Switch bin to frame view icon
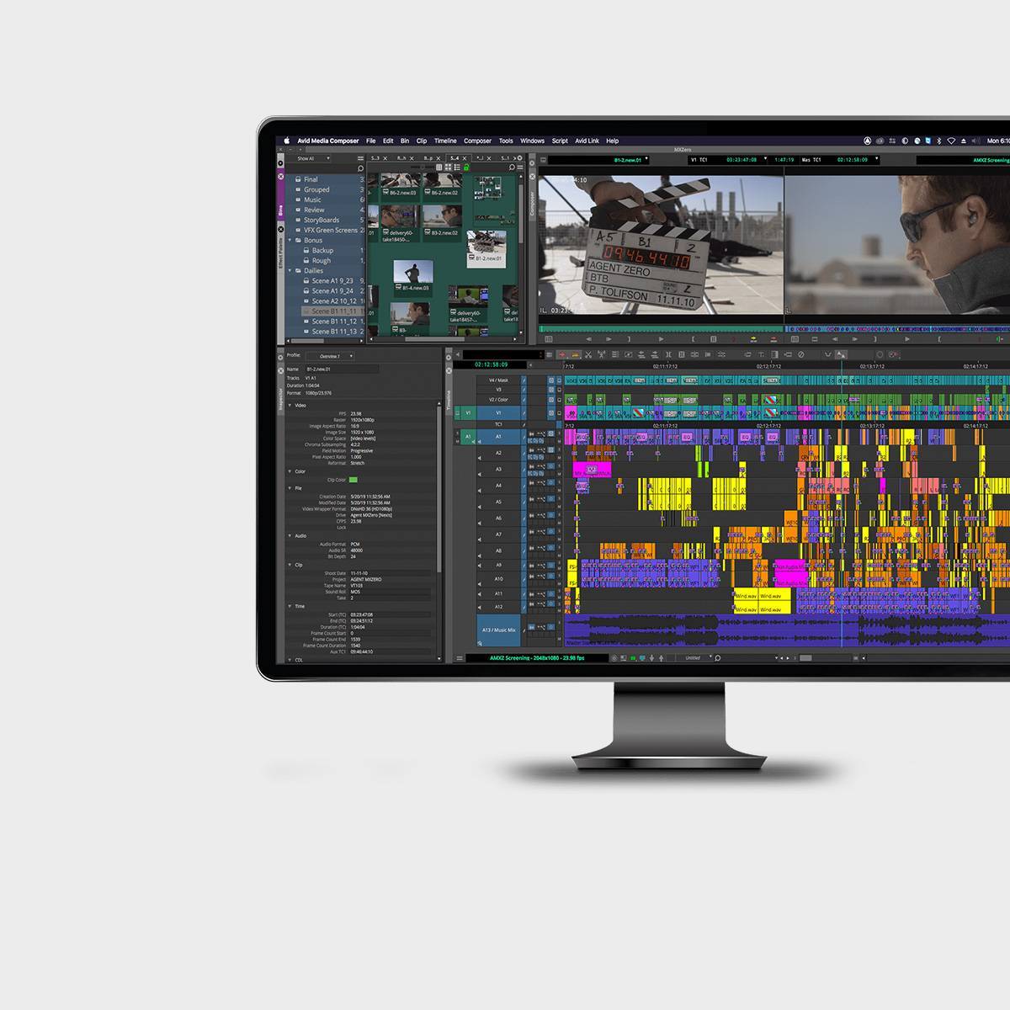Viewport: 1010px width, 1010px height. (449, 167)
